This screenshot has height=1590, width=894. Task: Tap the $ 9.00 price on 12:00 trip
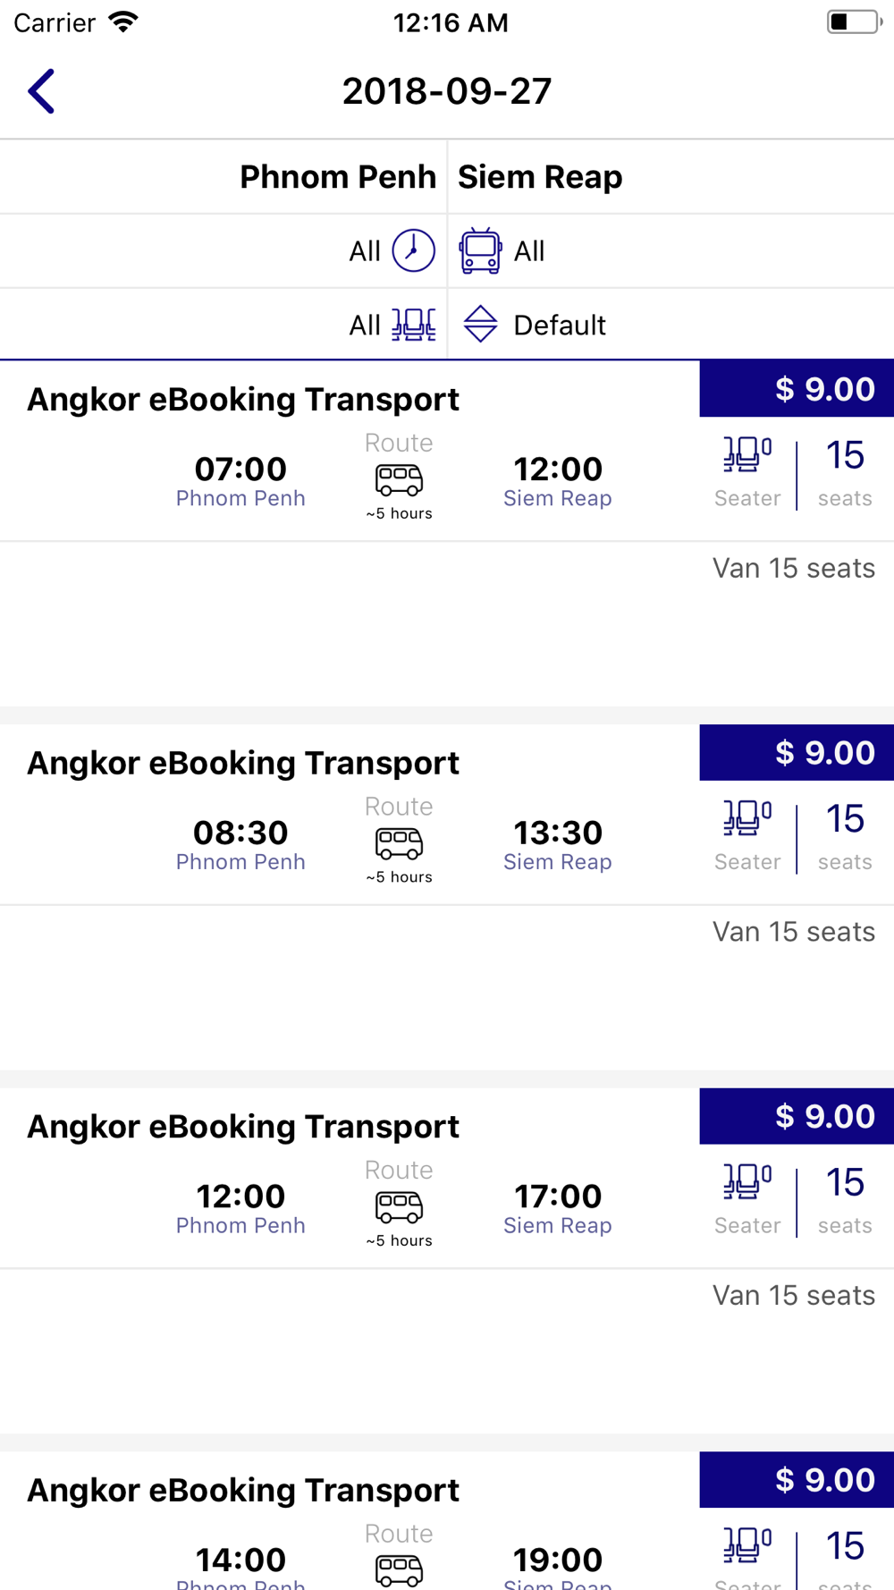click(797, 1116)
